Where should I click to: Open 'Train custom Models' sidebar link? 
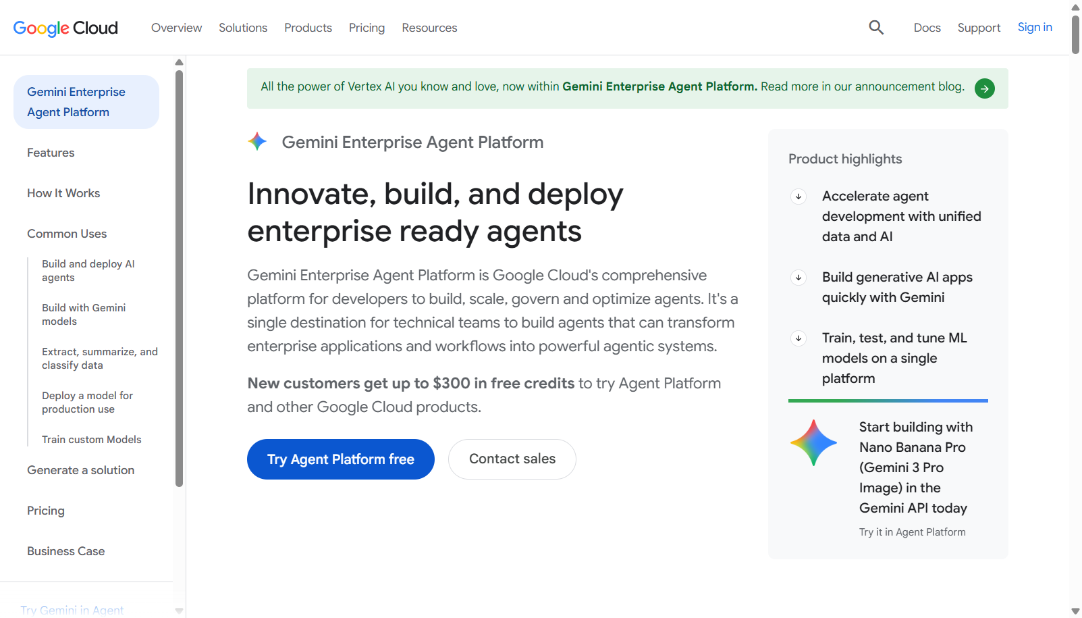[x=92, y=440]
